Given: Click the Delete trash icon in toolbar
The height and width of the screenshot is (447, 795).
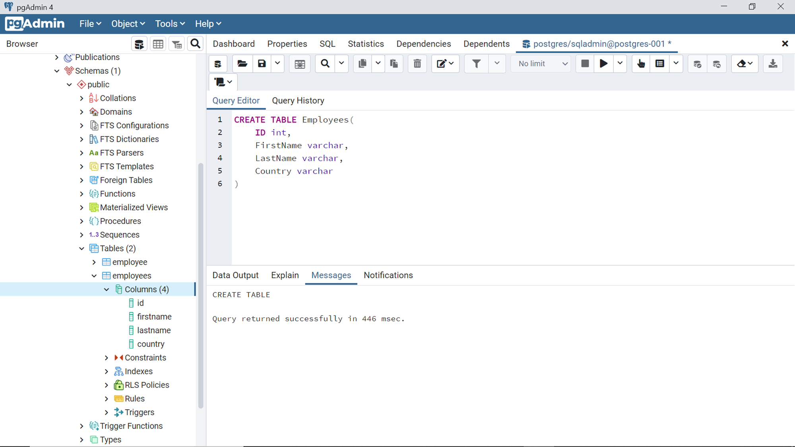Looking at the screenshot, I should coord(417,64).
